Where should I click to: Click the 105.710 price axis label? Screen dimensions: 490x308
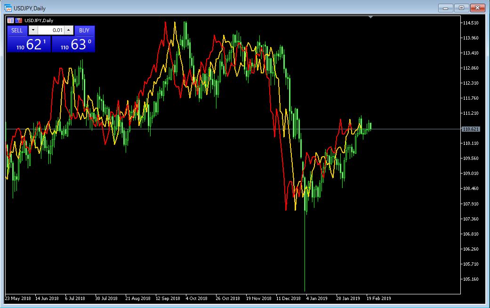tap(471, 264)
